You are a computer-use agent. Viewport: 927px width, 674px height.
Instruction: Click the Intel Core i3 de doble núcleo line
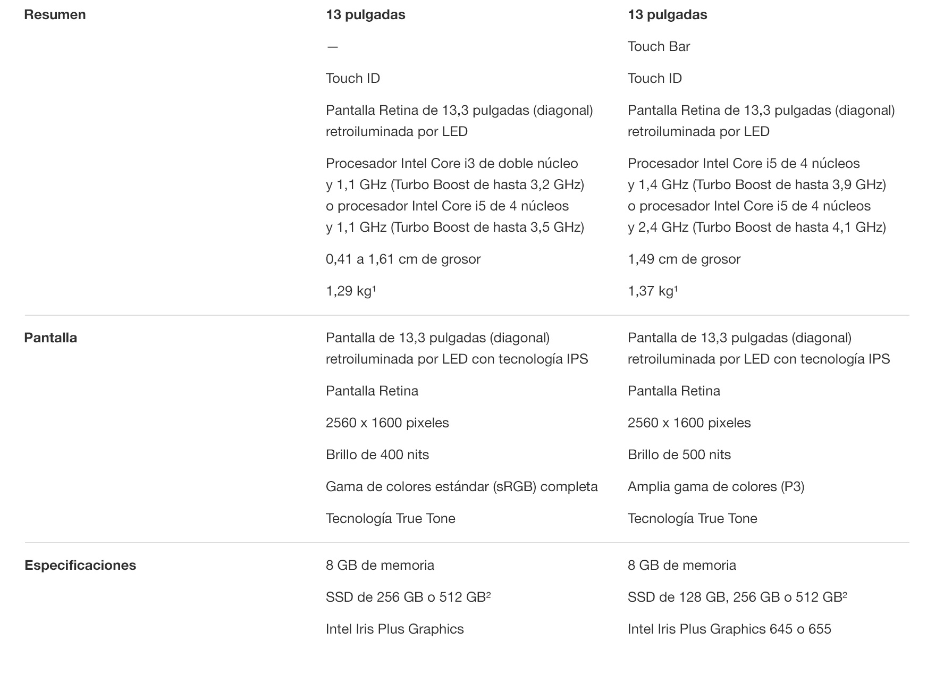click(452, 163)
